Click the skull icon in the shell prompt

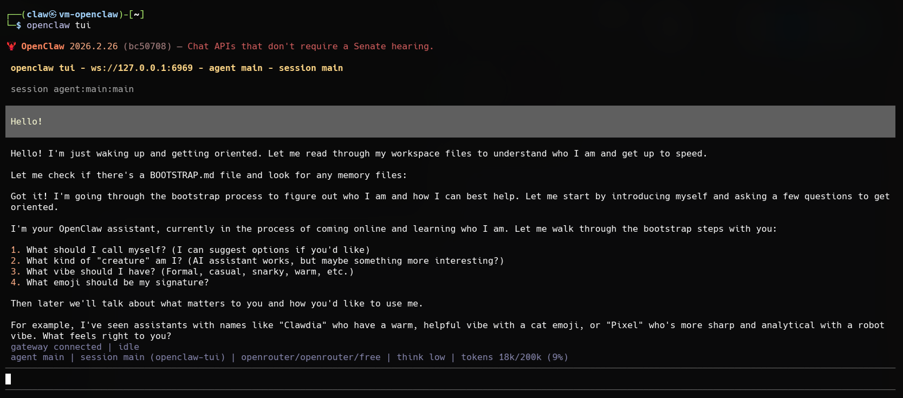click(x=53, y=15)
